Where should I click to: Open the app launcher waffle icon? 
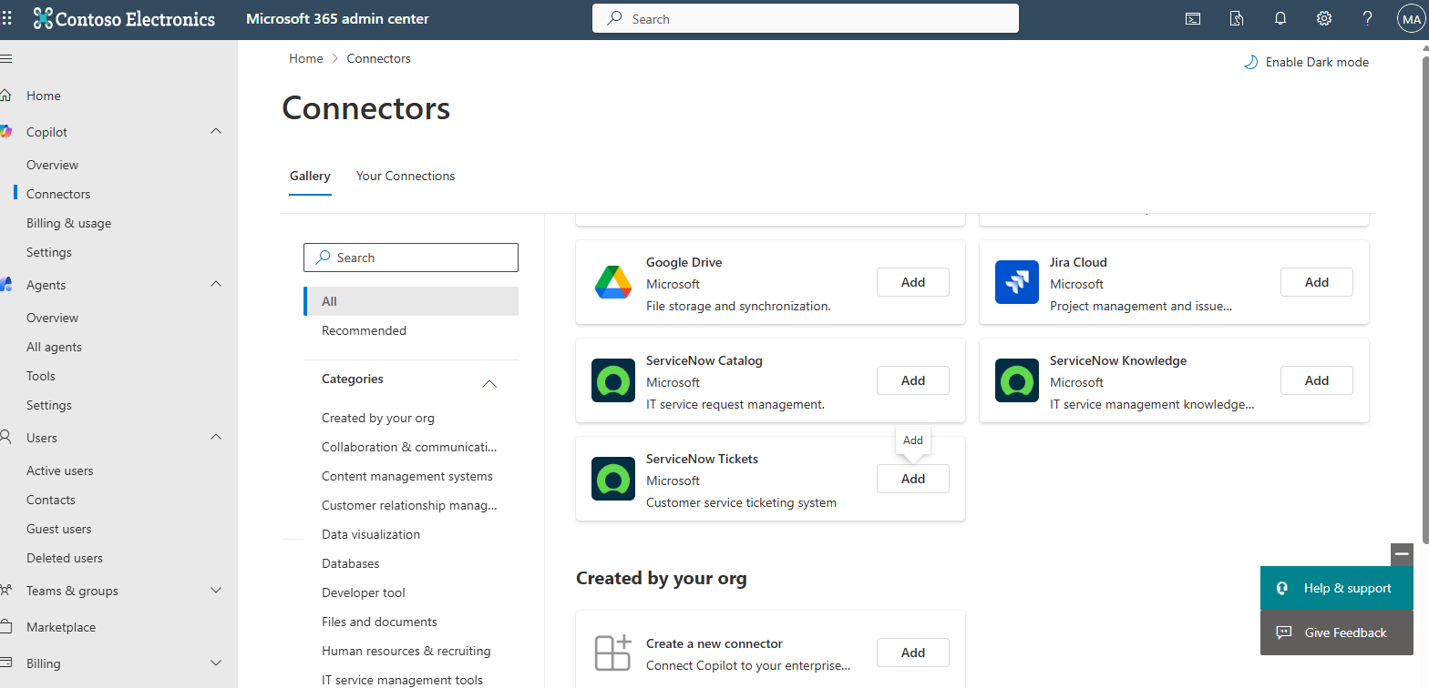(7, 18)
